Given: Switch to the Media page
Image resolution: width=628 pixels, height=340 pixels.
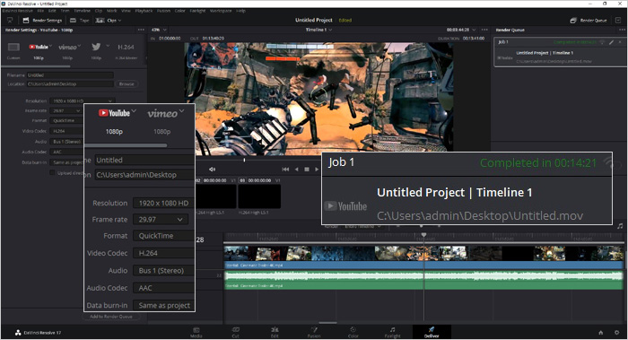Looking at the screenshot, I should click(x=196, y=333).
